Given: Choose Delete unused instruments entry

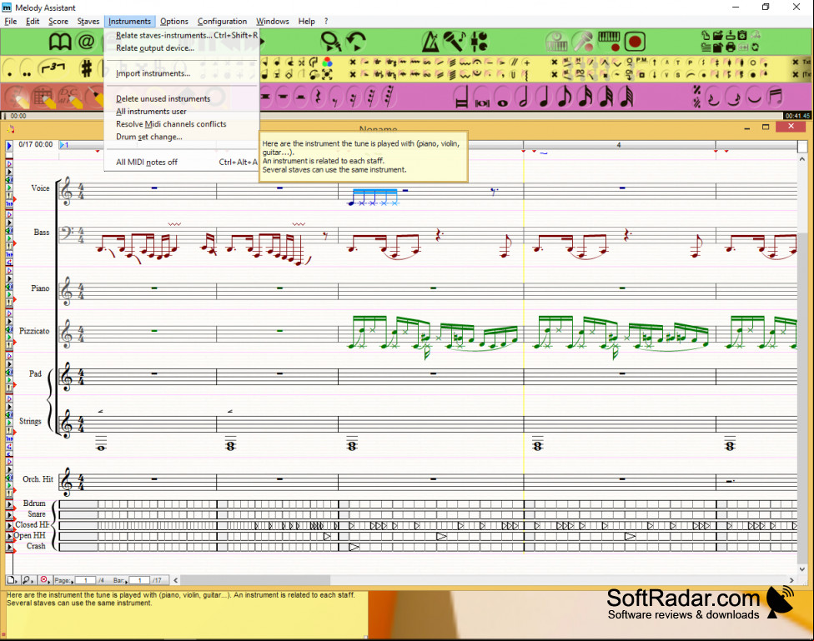Looking at the screenshot, I should (x=182, y=98).
